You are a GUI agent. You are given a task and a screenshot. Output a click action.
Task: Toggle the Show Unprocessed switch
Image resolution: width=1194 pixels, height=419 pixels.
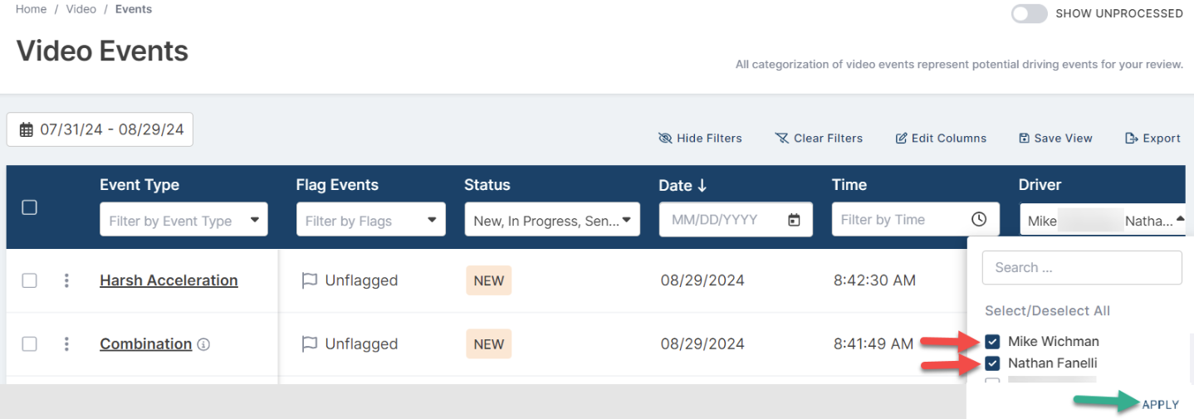coord(1029,13)
